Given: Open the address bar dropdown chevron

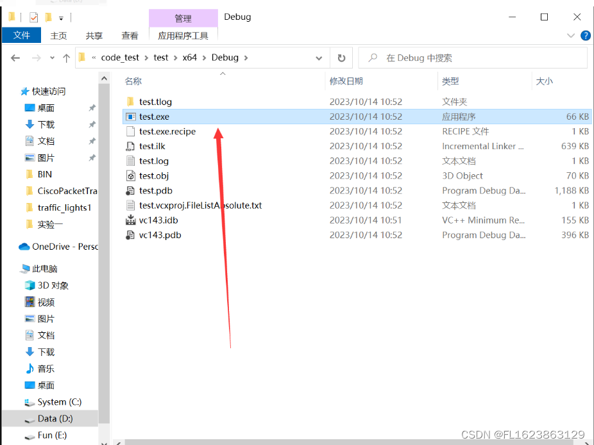Looking at the screenshot, I should 319,57.
